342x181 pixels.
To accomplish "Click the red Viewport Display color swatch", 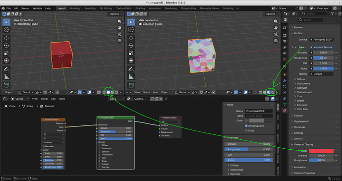I will [x=322, y=151].
